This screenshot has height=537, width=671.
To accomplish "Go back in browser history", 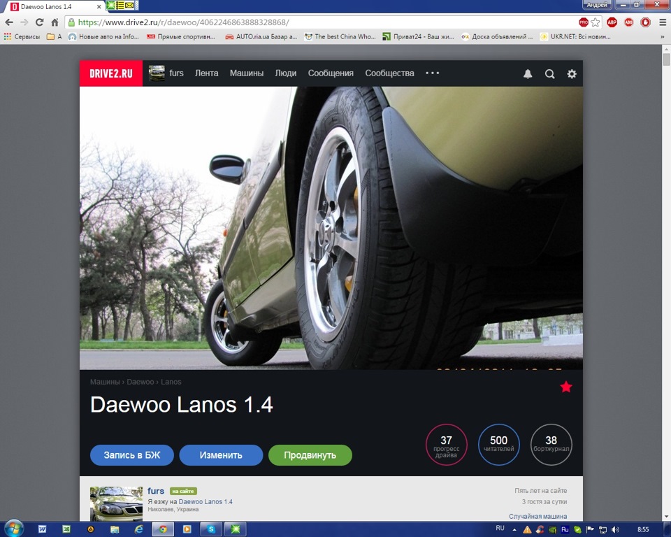I will point(9,22).
